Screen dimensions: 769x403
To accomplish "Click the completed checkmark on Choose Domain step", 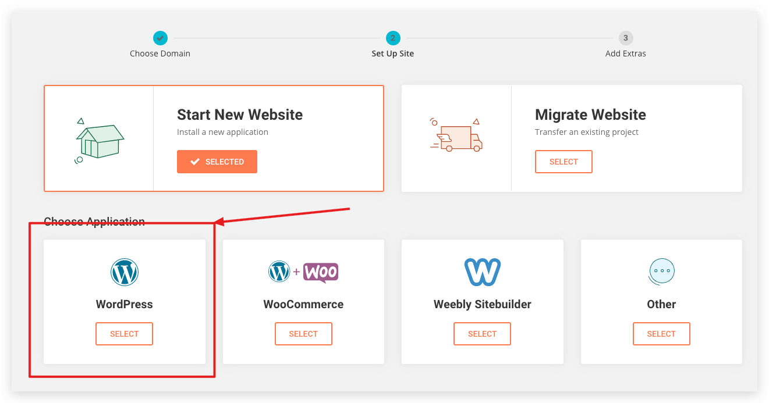I will (160, 38).
